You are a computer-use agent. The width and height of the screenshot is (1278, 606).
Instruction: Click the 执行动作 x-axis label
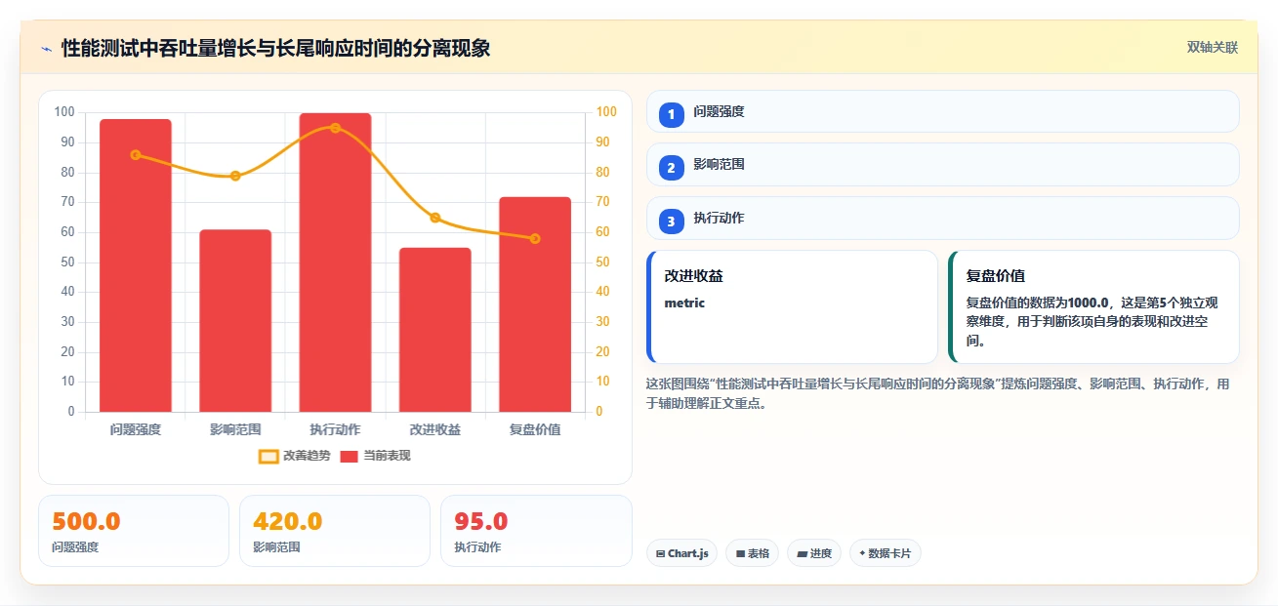335,429
